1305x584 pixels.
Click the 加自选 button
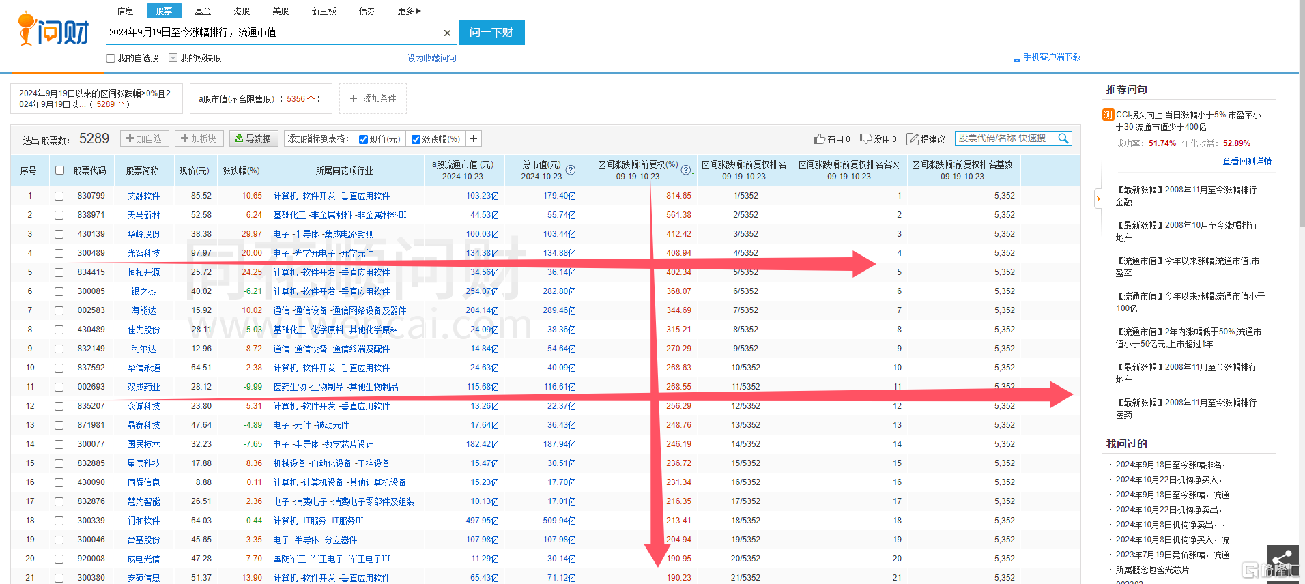point(145,138)
